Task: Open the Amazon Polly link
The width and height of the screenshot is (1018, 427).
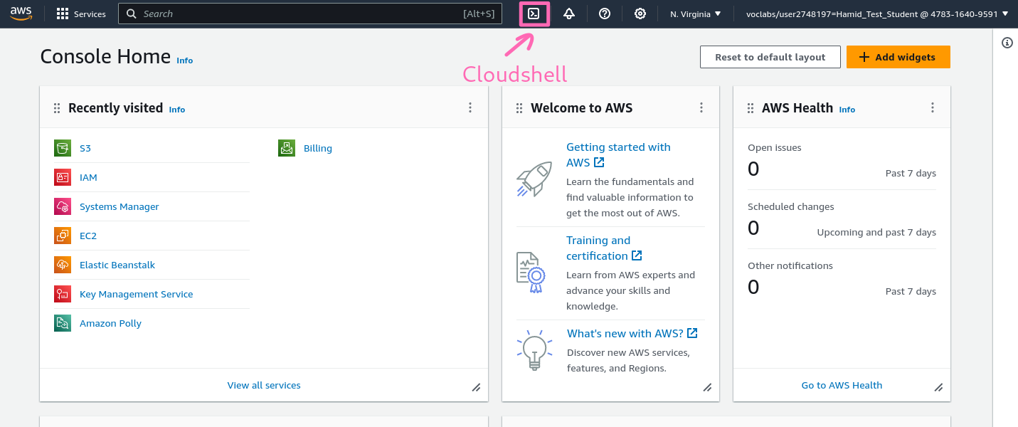Action: click(x=111, y=323)
